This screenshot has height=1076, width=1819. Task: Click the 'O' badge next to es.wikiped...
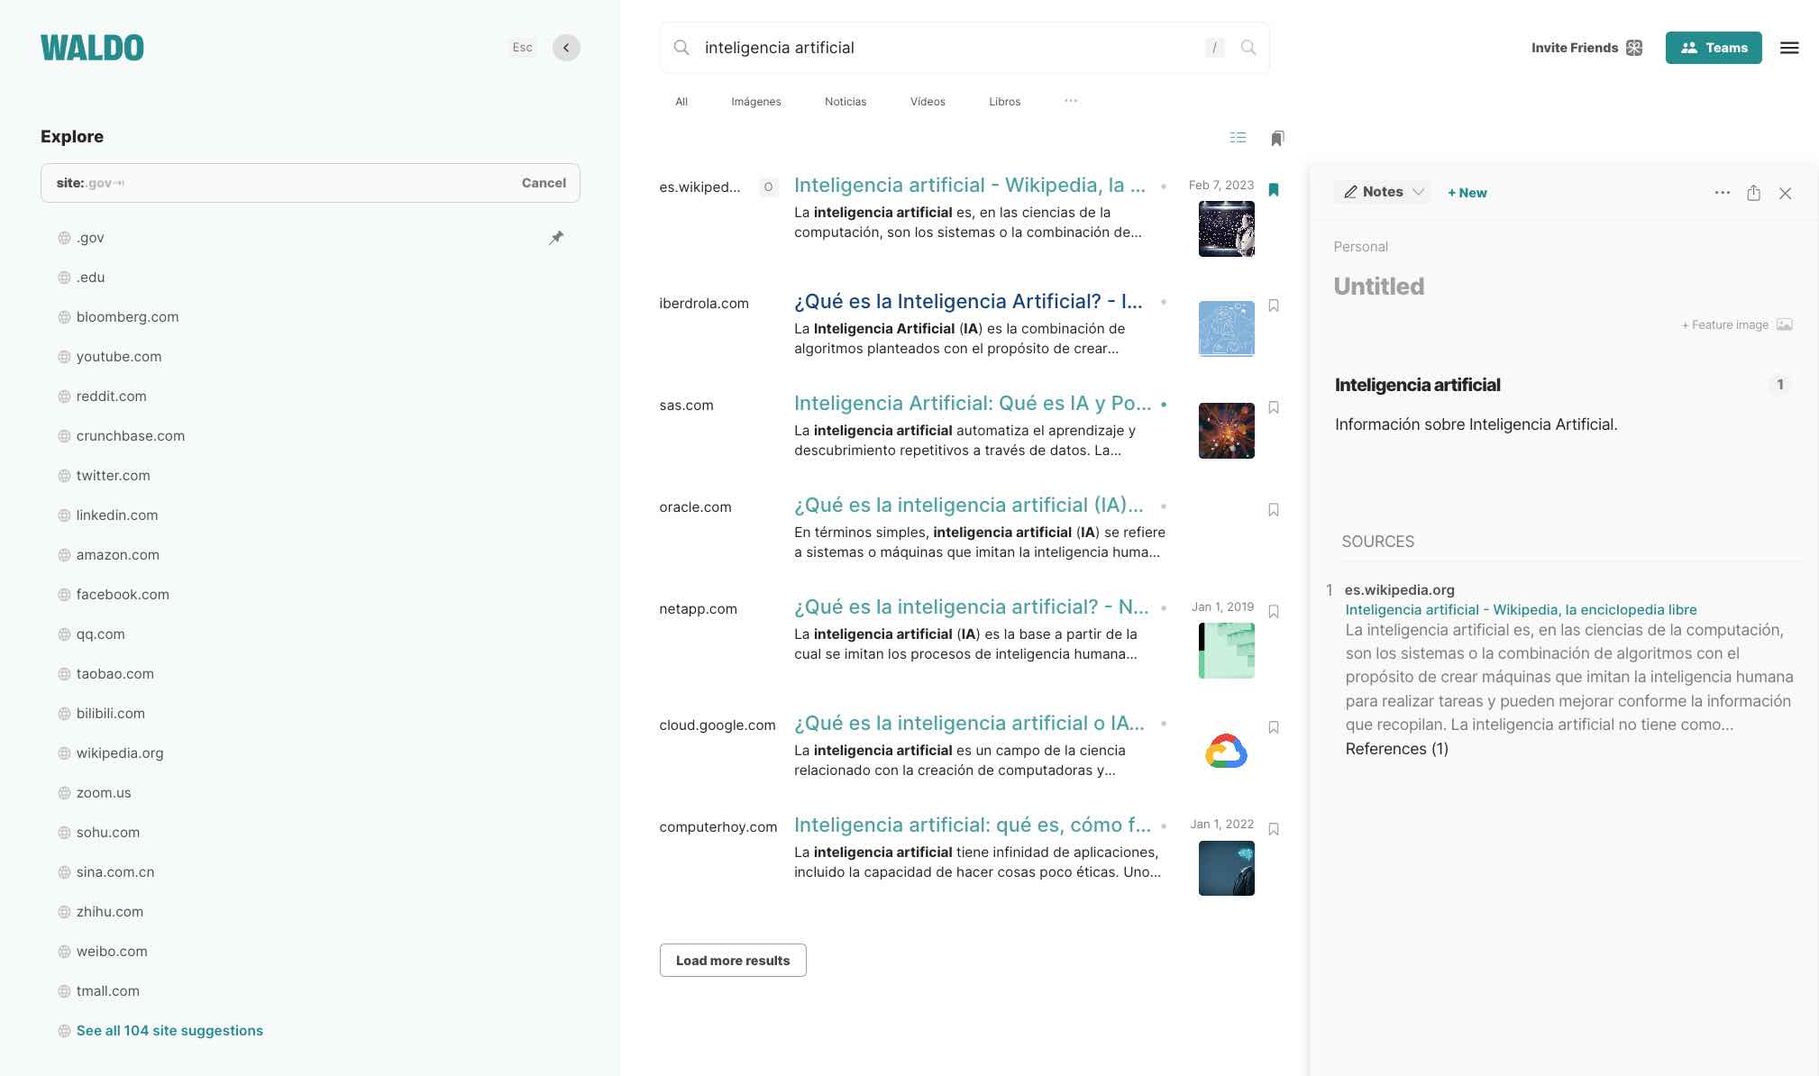pyautogui.click(x=768, y=187)
